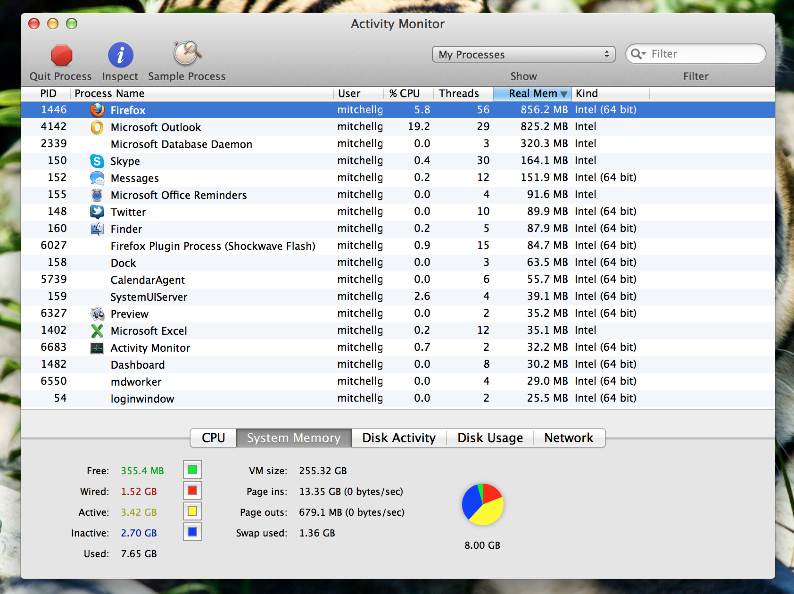Select the Dashboard process row
The image size is (794, 594).
[x=398, y=364]
